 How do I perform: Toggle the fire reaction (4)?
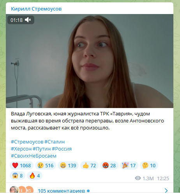pyautogui.click(x=35, y=175)
